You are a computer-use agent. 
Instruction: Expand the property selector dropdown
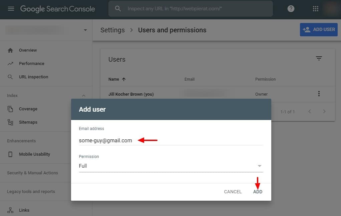click(x=85, y=30)
